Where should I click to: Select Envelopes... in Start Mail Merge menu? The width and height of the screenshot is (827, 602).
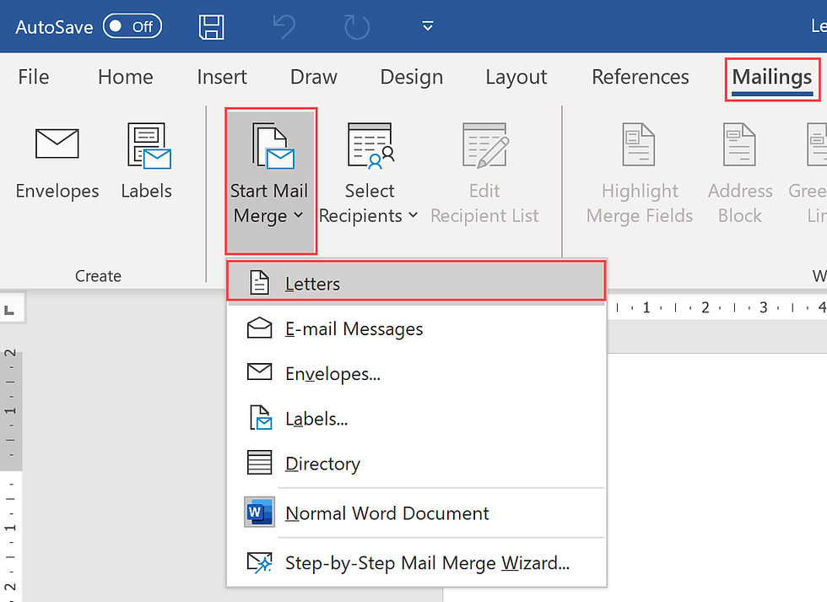pyautogui.click(x=416, y=373)
